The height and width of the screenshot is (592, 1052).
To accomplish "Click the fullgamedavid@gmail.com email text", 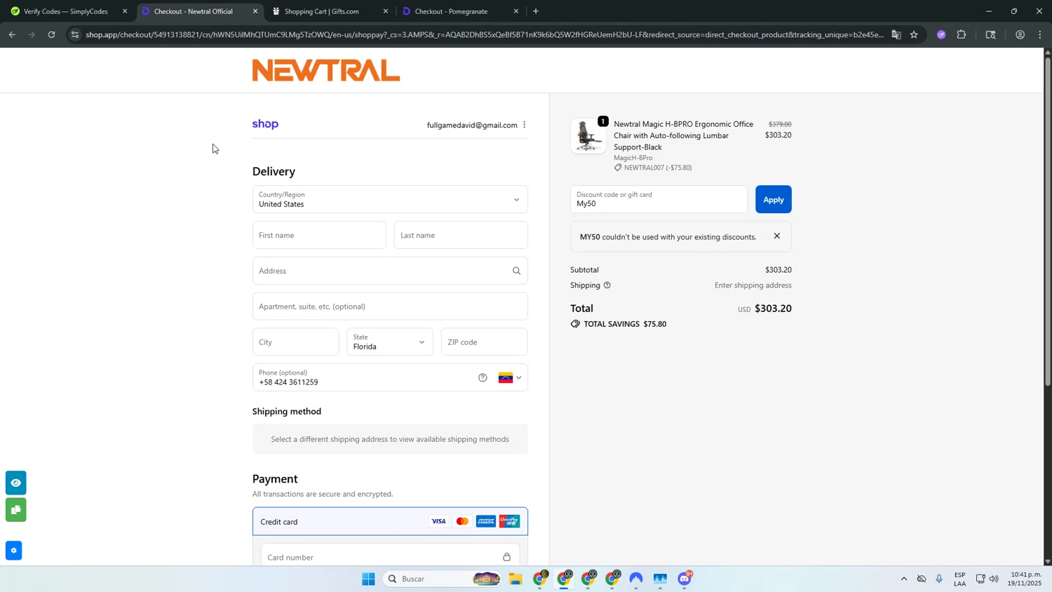I will tap(472, 125).
